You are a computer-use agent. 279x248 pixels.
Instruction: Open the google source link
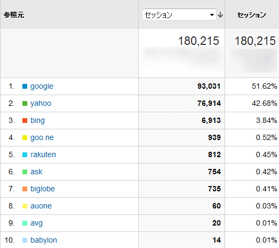(42, 87)
